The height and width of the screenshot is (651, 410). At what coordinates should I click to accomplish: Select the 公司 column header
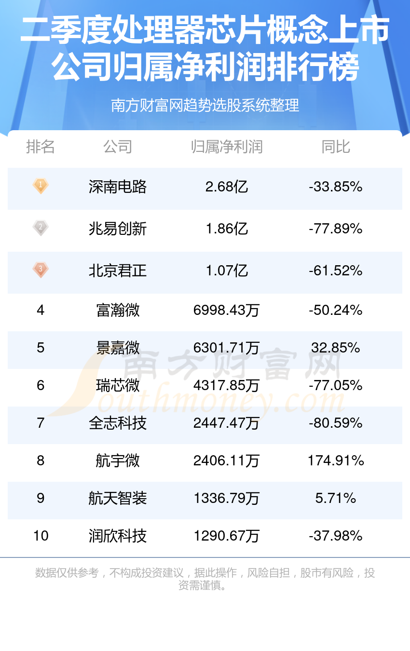point(118,147)
